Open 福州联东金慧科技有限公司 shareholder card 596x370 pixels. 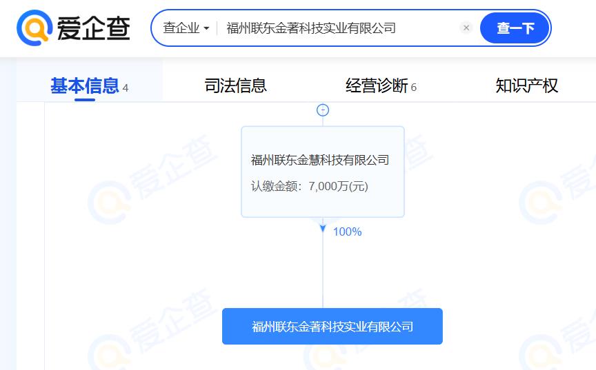pyautogui.click(x=323, y=172)
